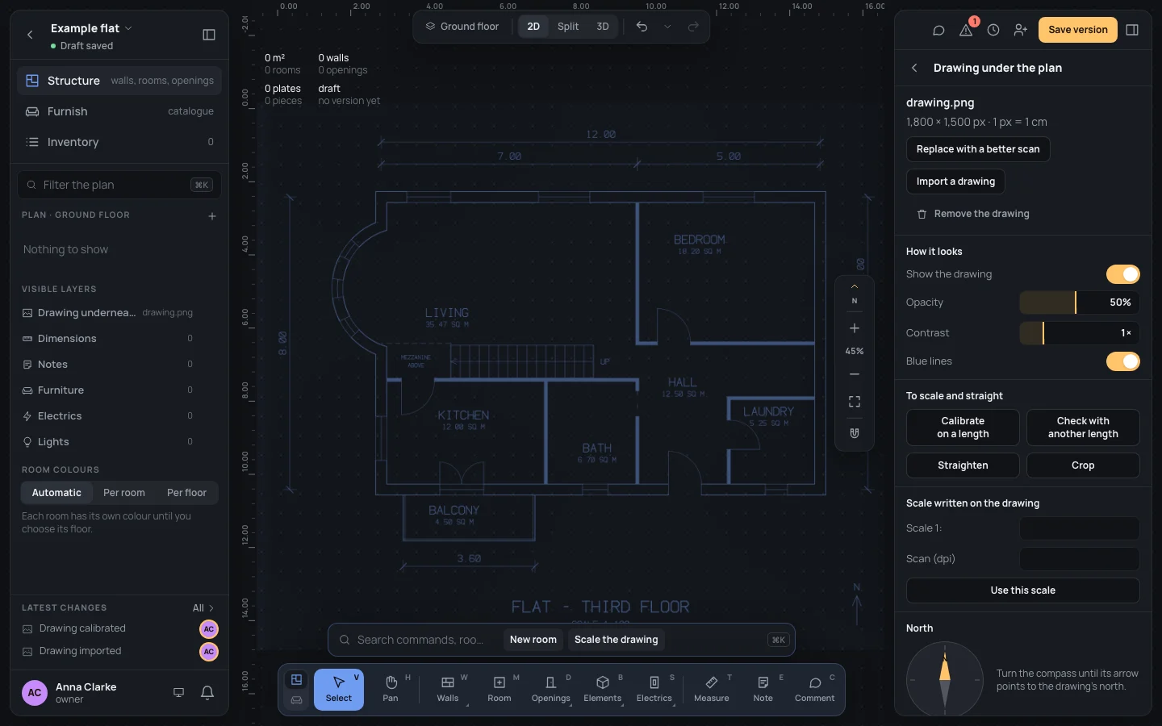
Task: Click the back arrow beside Example flat
Action: (x=30, y=35)
